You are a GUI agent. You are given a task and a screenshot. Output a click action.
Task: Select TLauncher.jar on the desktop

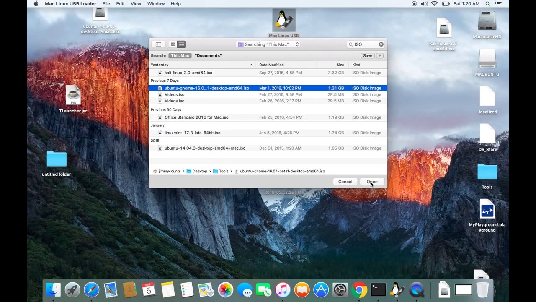(73, 99)
